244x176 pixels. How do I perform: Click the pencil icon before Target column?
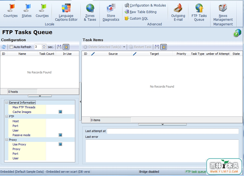(135, 54)
